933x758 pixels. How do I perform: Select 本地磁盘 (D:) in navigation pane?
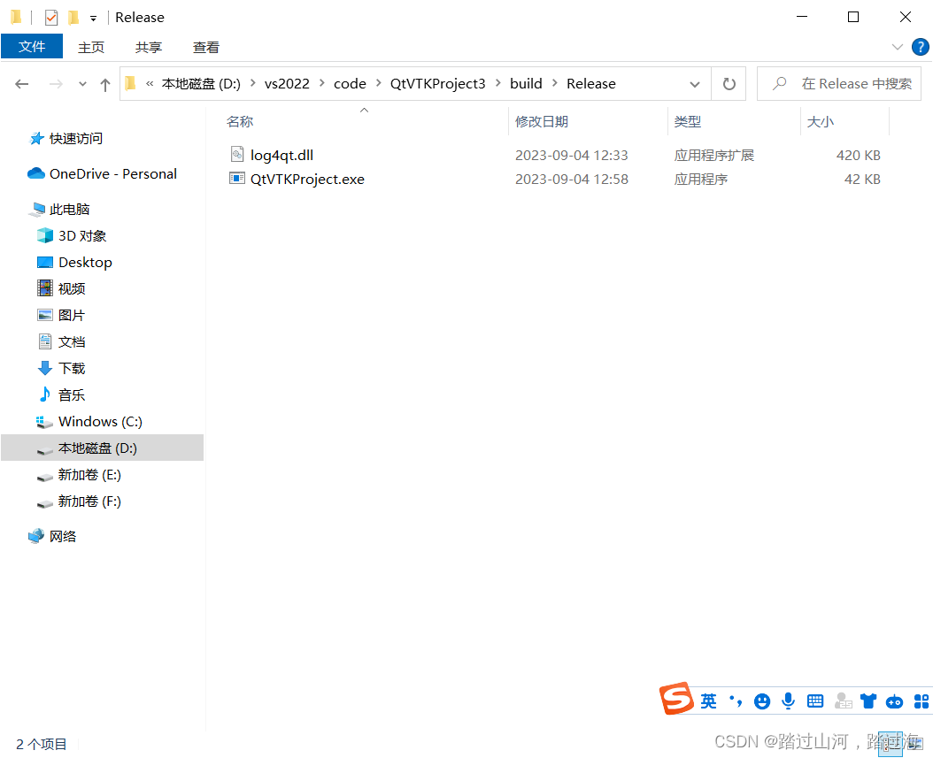[x=103, y=448]
